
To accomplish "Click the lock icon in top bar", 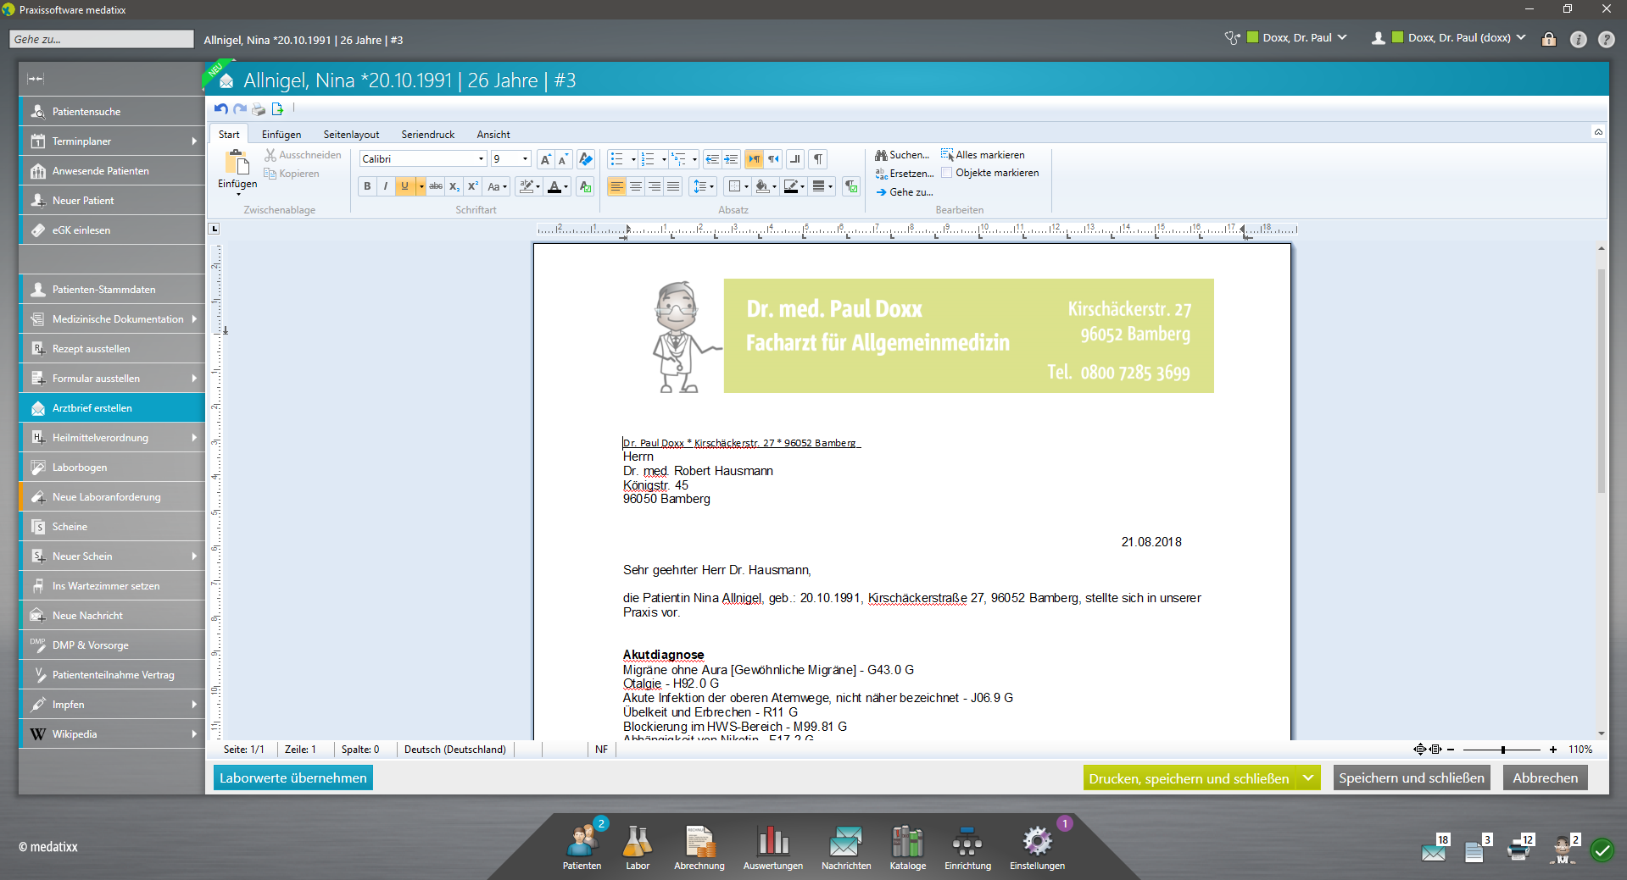I will click(1549, 39).
